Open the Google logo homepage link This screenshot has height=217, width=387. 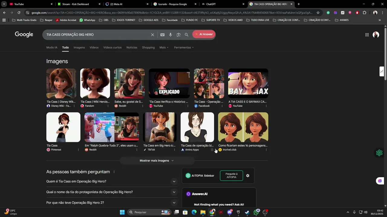(x=24, y=35)
